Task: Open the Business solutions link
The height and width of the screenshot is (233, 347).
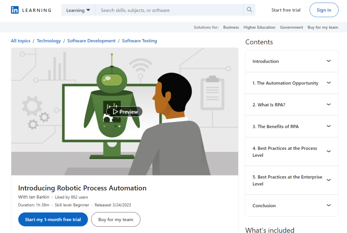Action: (231, 27)
